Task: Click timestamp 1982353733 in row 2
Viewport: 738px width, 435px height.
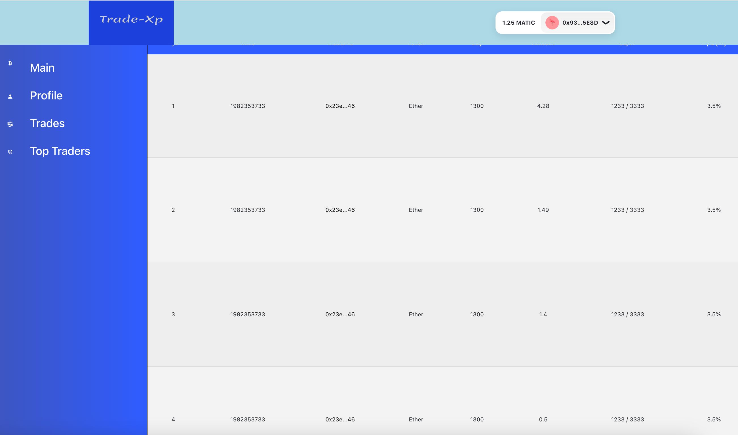Action: click(x=248, y=210)
